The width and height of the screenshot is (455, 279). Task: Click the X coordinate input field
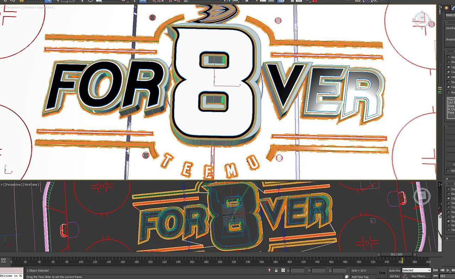tap(297, 270)
